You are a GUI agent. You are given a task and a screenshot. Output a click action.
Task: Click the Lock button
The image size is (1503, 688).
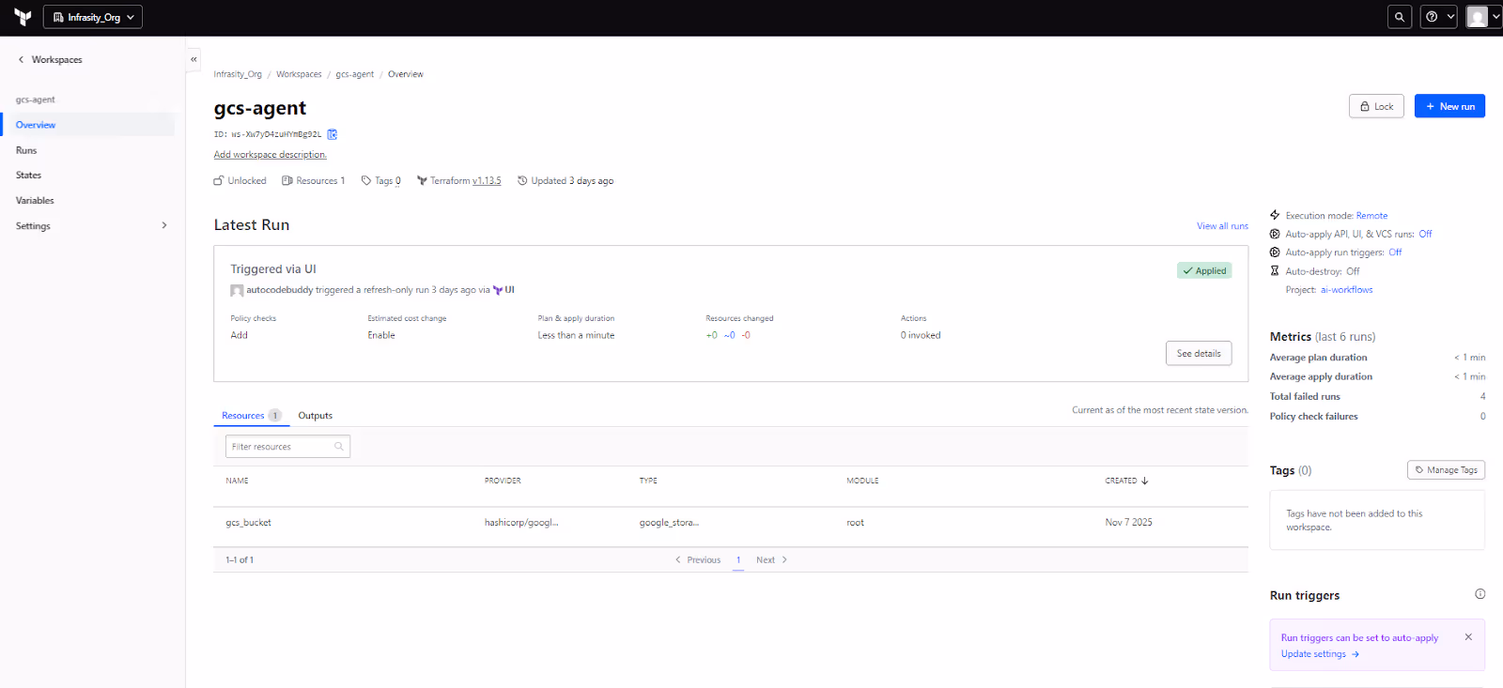(1376, 106)
